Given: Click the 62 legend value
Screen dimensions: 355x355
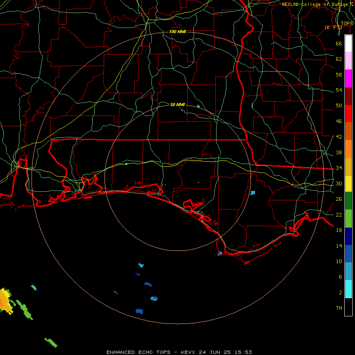Looking at the screenshot, I should tap(339, 59).
